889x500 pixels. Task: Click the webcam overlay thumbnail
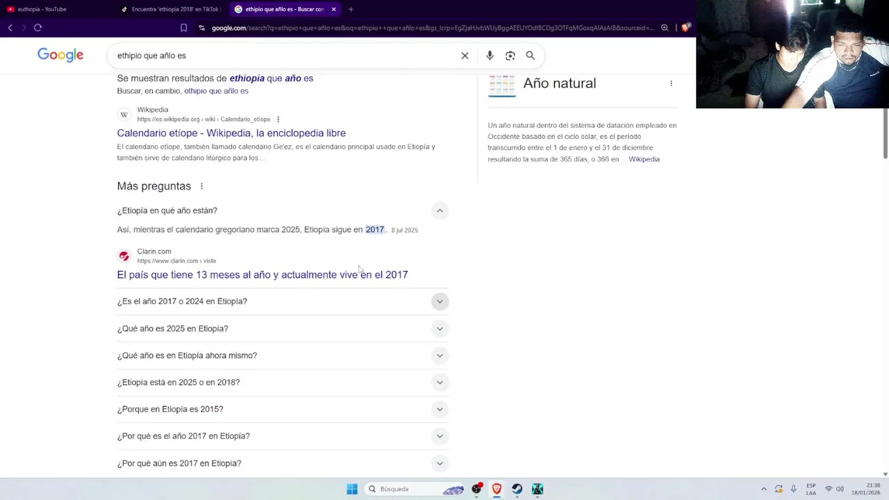tap(792, 54)
